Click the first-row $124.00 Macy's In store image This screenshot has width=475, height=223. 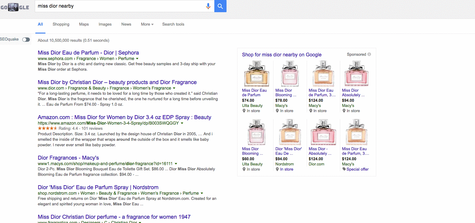pos(323,74)
